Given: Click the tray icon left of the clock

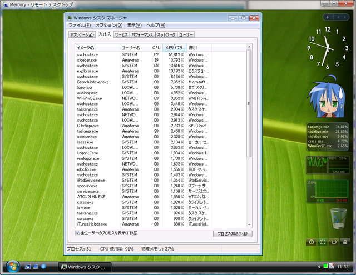Looking at the screenshot, I should coord(332,266).
